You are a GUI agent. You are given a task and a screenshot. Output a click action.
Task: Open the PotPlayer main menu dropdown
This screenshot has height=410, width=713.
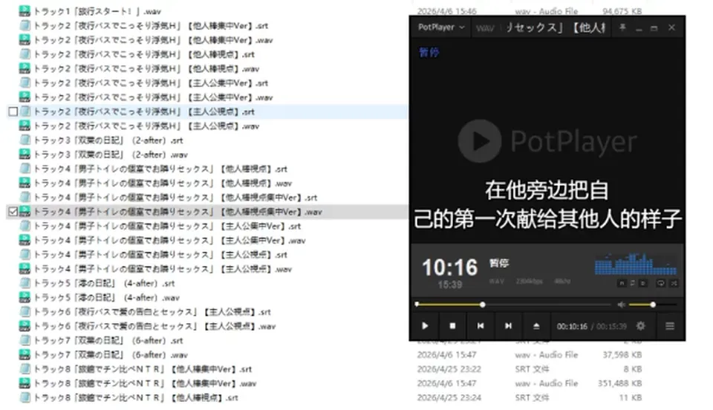440,27
